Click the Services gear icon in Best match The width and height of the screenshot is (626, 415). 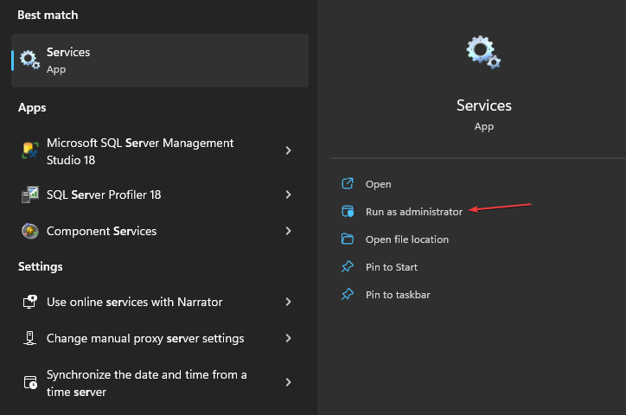(30, 60)
